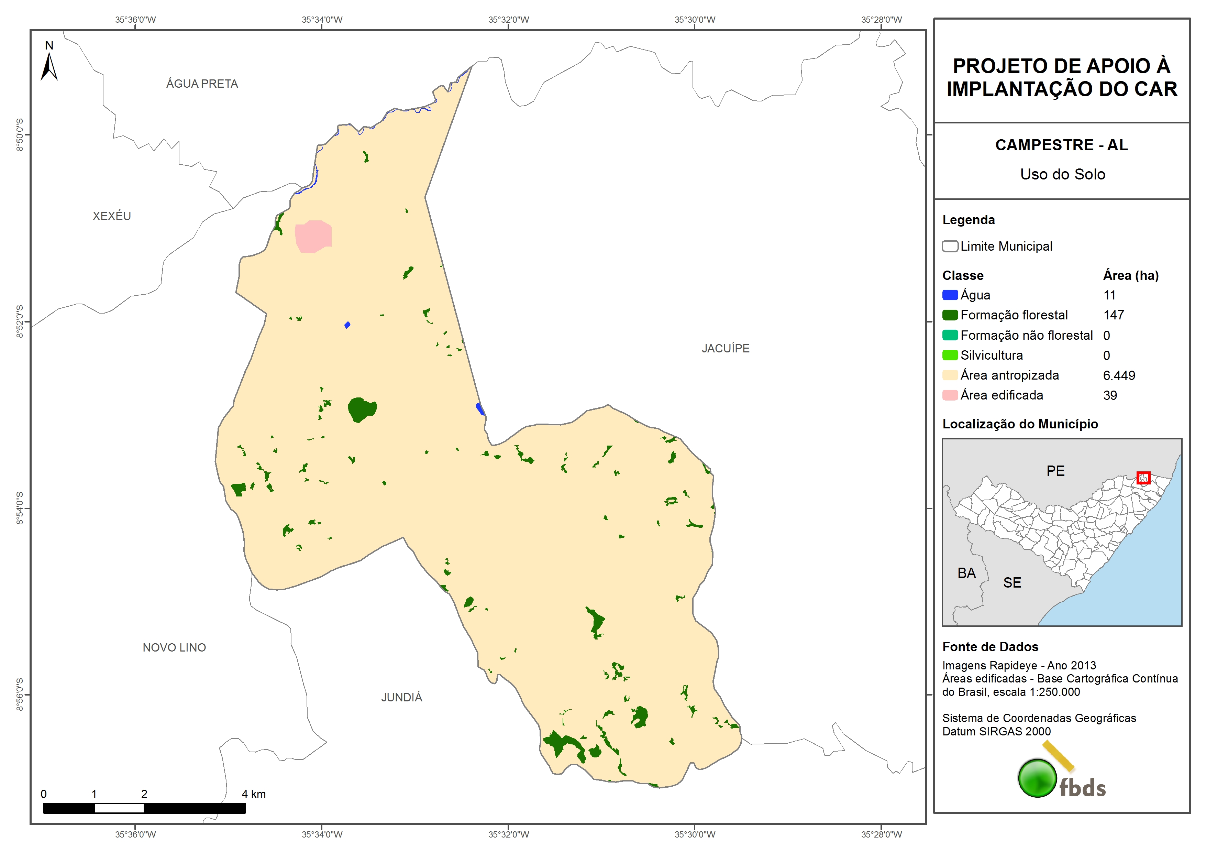Screen dimensions: 1206x853
Task: Select the Silvicultura bright green swatch
Action: click(950, 355)
